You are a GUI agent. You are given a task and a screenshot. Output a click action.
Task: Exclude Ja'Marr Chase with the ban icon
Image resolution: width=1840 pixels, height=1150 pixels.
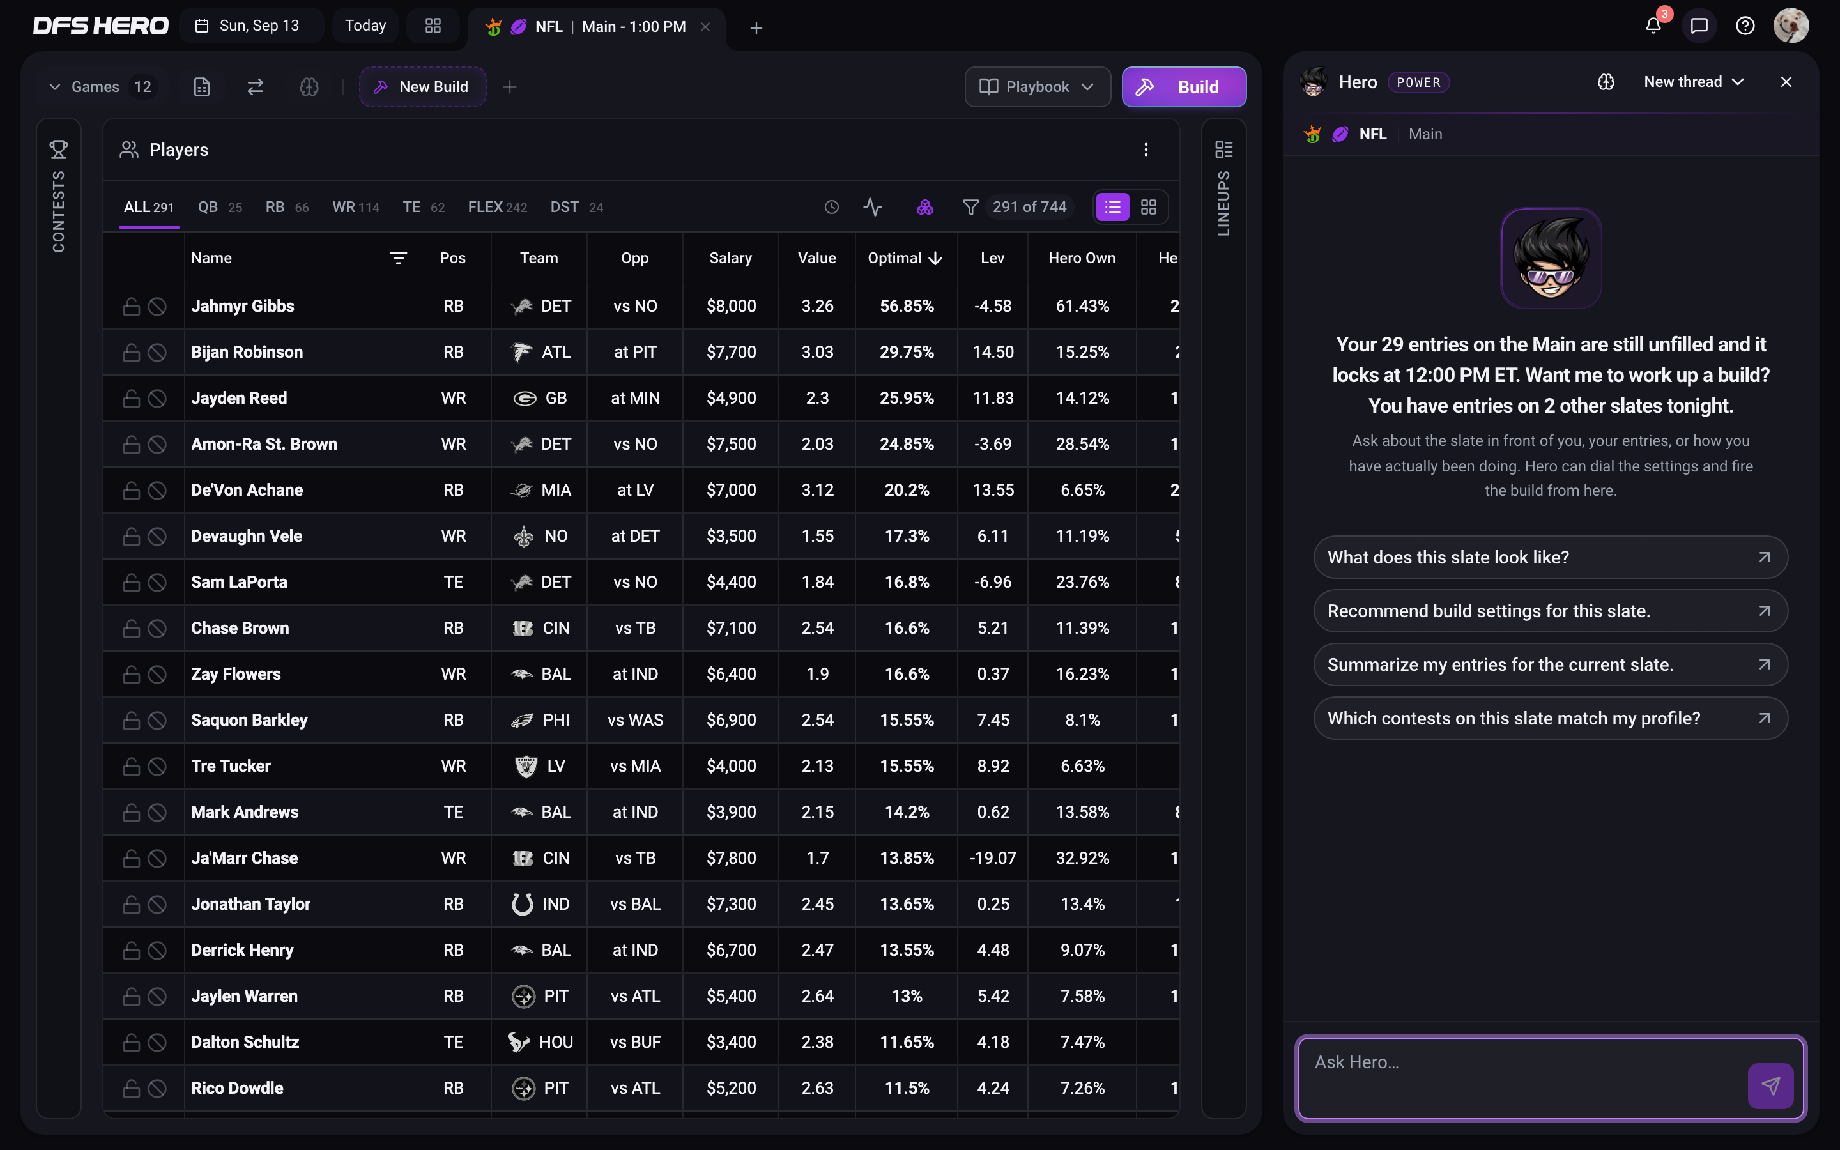pyautogui.click(x=157, y=859)
